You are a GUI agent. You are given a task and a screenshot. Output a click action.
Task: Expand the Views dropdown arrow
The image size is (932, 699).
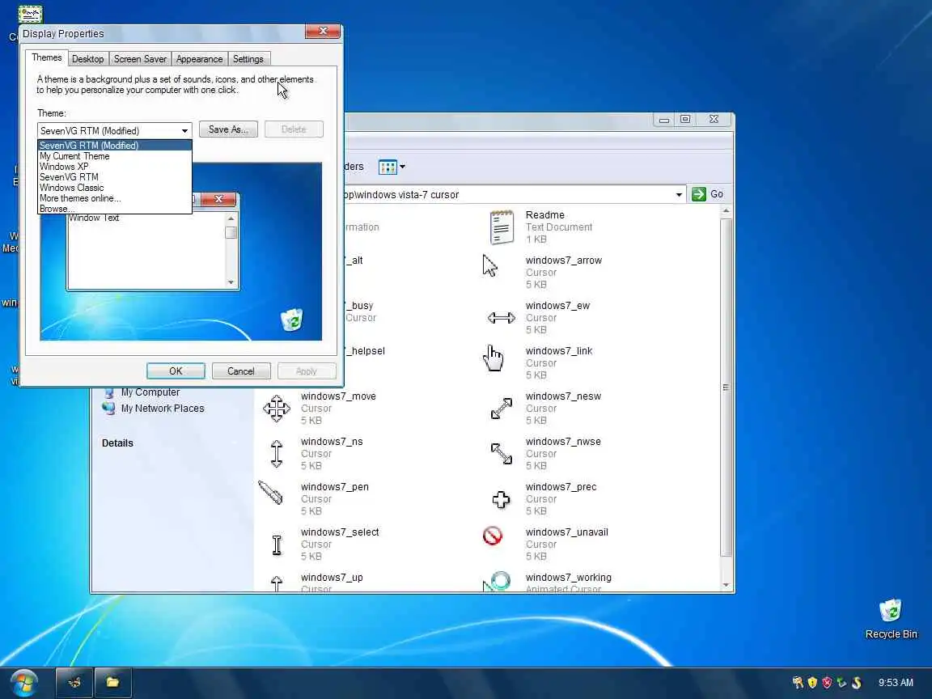coord(402,167)
